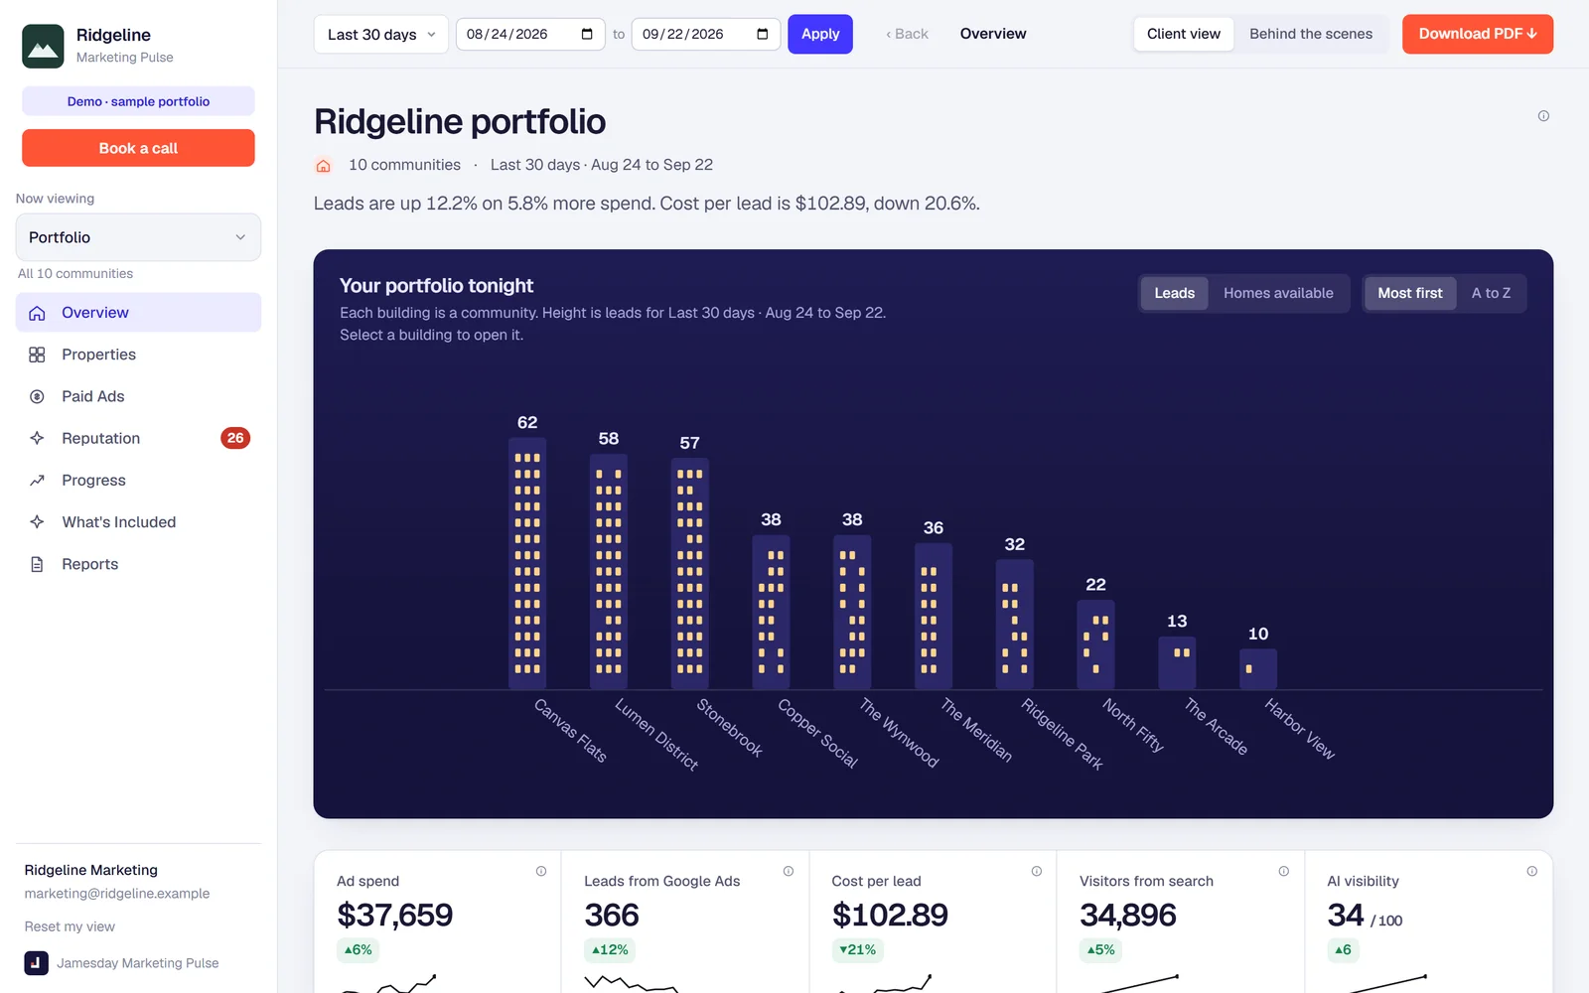This screenshot has width=1589, height=993.
Task: Click the Progress trend arrow icon
Action: click(x=37, y=481)
